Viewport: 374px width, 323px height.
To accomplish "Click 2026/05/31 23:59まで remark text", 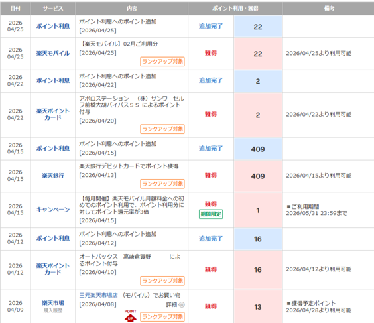I will click(316, 213).
